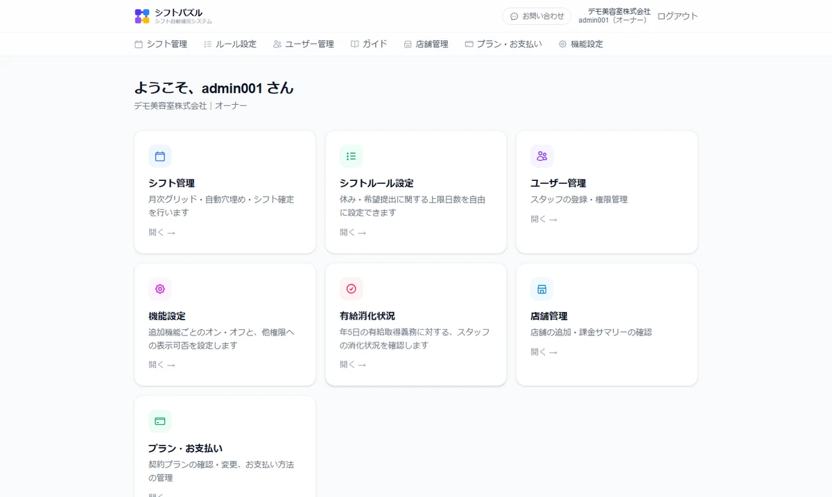Click the green card icon on プラン・お支払い card
Image resolution: width=832 pixels, height=497 pixels.
point(160,421)
